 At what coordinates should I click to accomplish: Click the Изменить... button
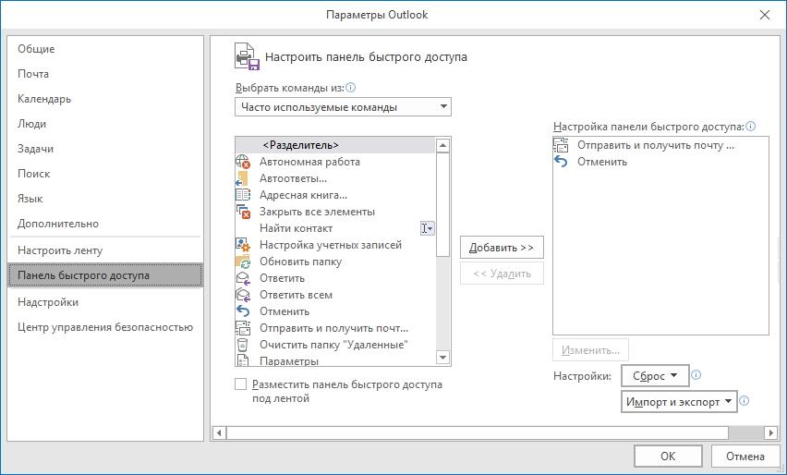[590, 350]
